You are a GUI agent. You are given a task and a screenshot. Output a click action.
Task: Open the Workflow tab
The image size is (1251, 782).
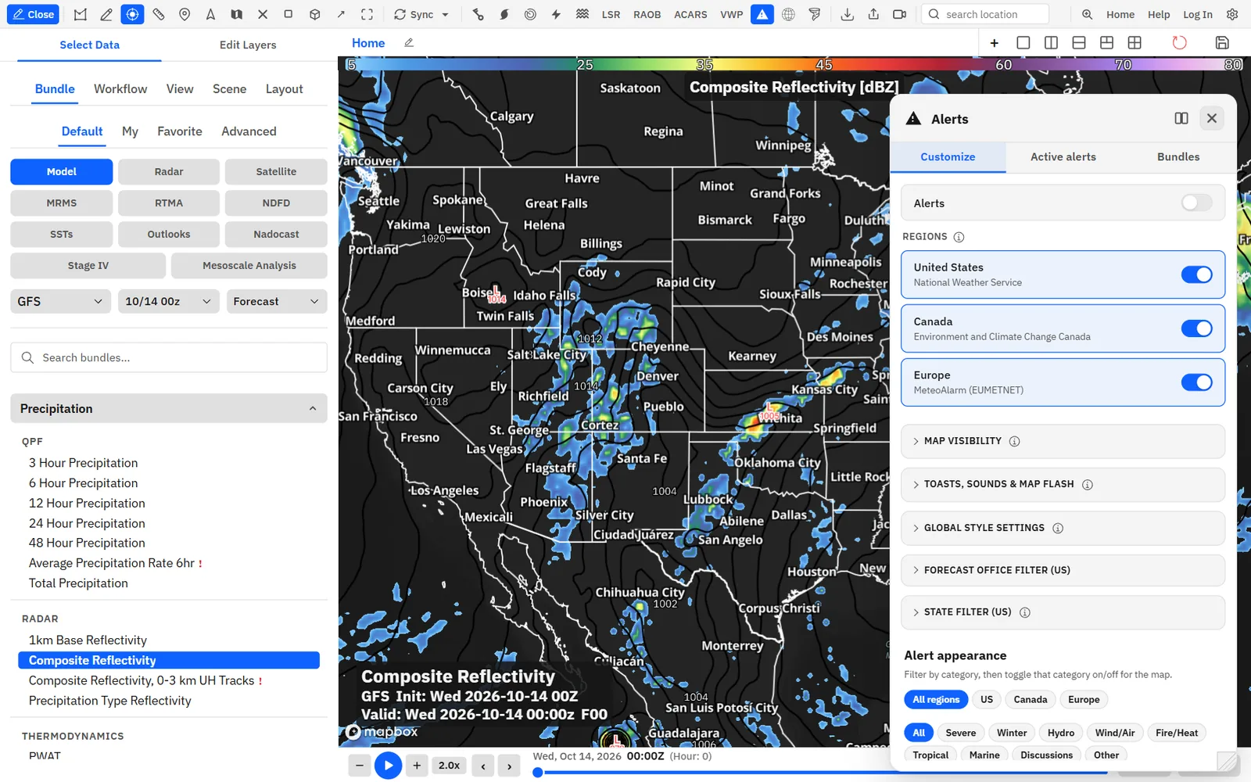(x=120, y=89)
